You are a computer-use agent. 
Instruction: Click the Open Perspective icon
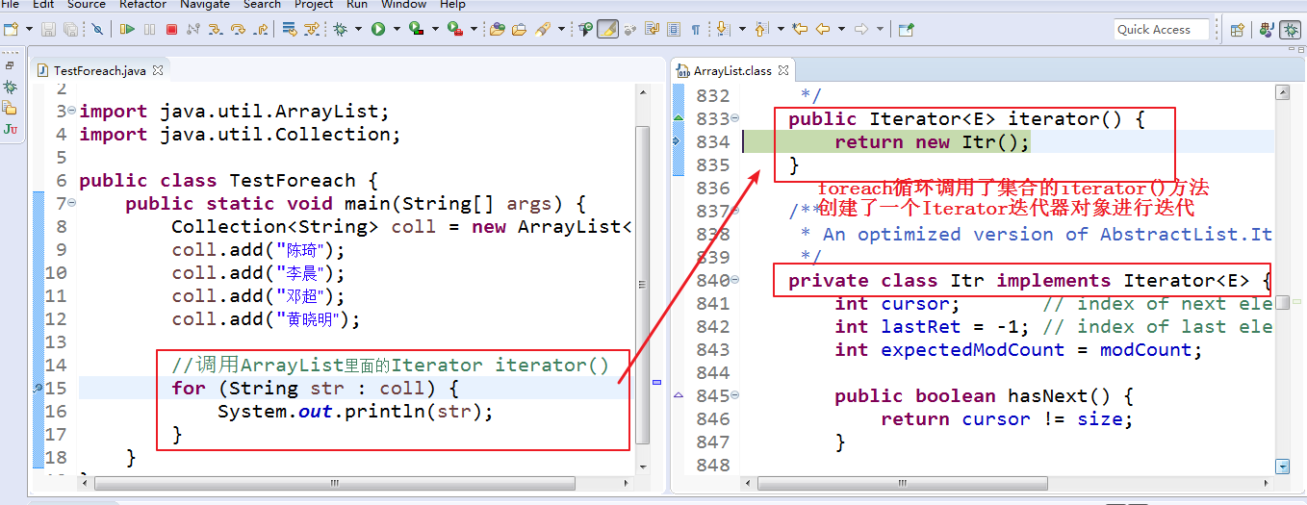pos(1238,30)
